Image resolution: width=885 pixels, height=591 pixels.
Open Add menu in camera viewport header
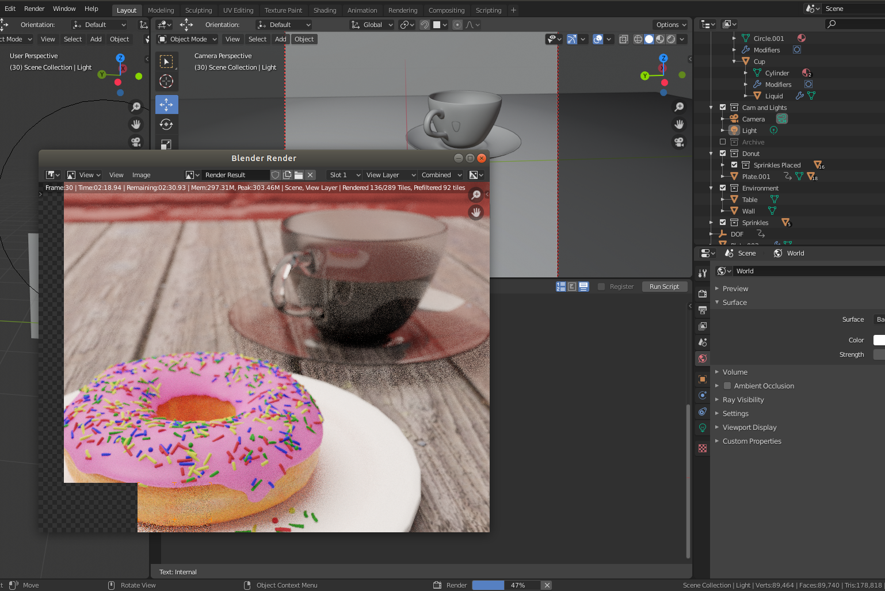pyautogui.click(x=280, y=39)
